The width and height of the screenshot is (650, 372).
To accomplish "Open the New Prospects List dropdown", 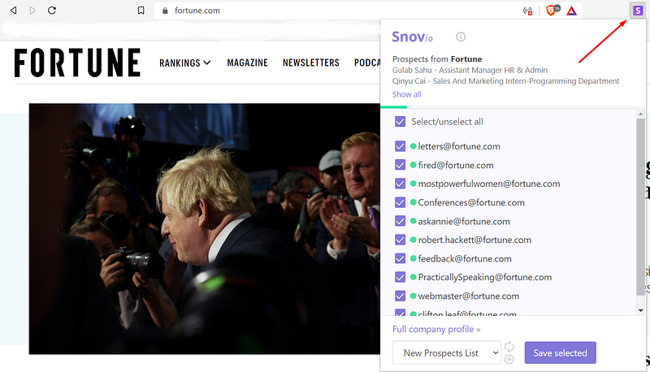I will (447, 353).
